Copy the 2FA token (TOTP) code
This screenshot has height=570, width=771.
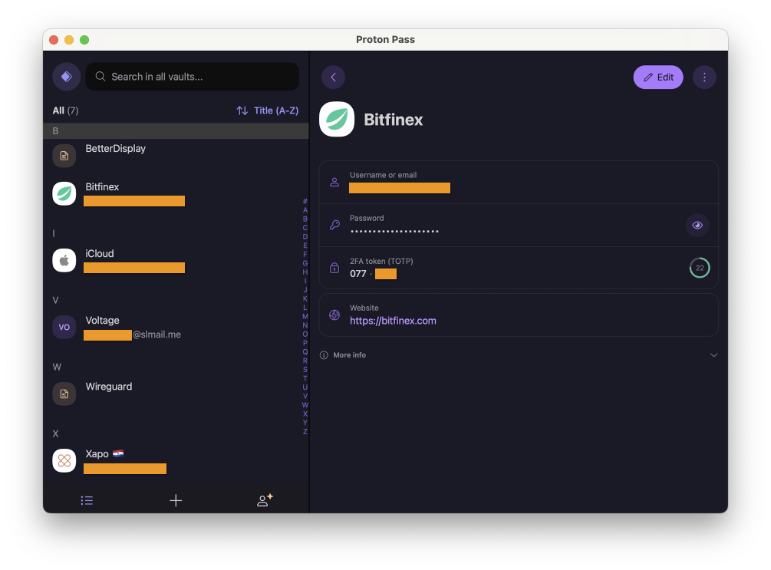[x=519, y=268]
